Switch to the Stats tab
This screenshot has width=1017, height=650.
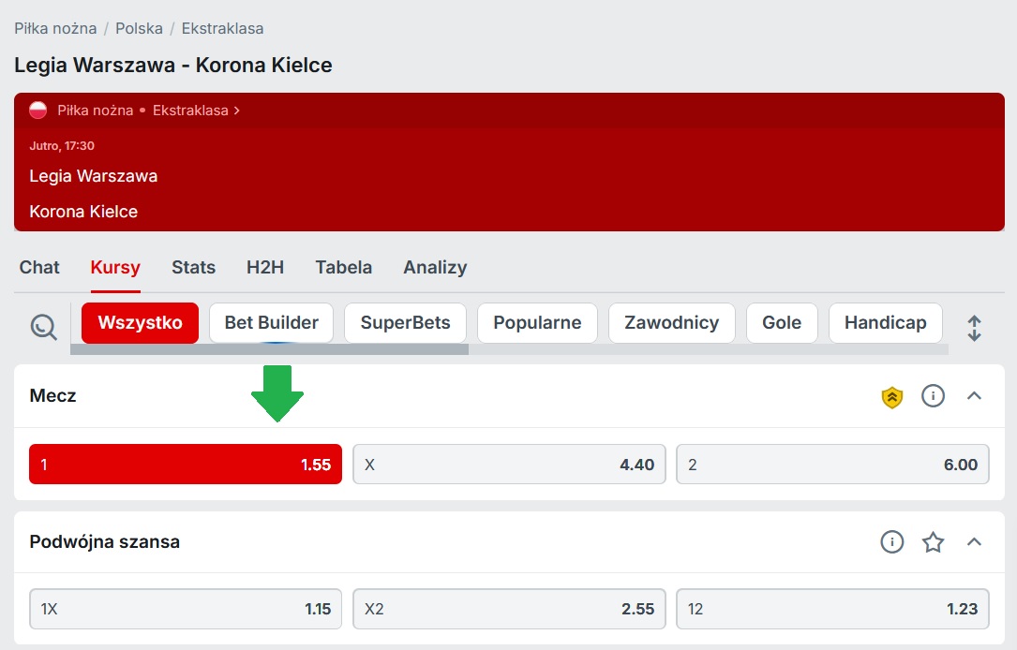tap(193, 268)
